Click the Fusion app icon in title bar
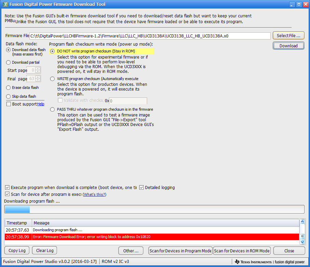Screen dimensions: 310x267 (5, 4)
